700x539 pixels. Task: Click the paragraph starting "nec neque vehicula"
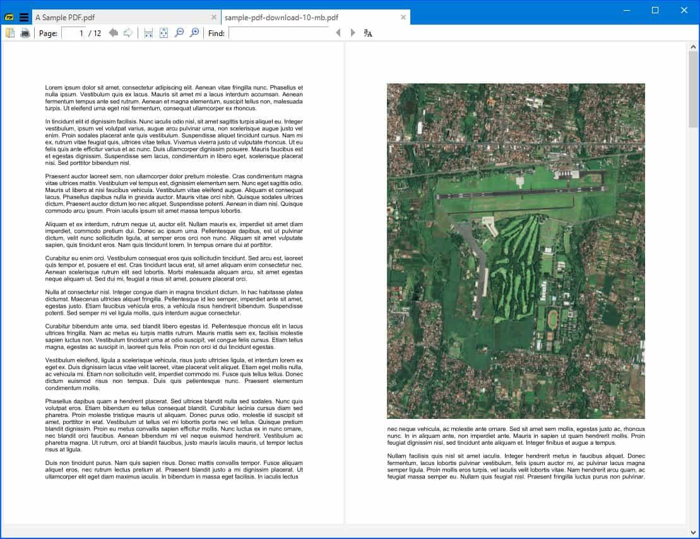click(516, 436)
